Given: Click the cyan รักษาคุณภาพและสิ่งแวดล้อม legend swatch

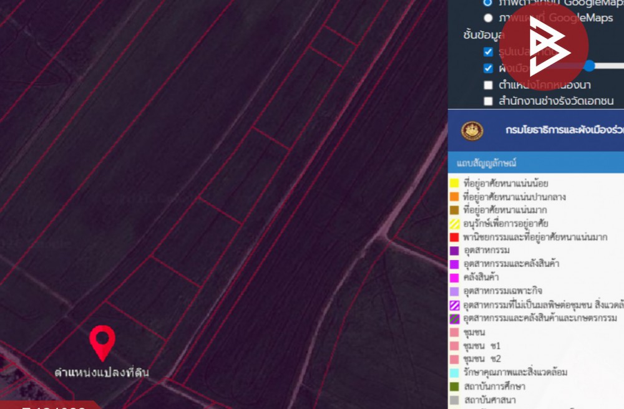Looking at the screenshot, I should pyautogui.click(x=455, y=373).
